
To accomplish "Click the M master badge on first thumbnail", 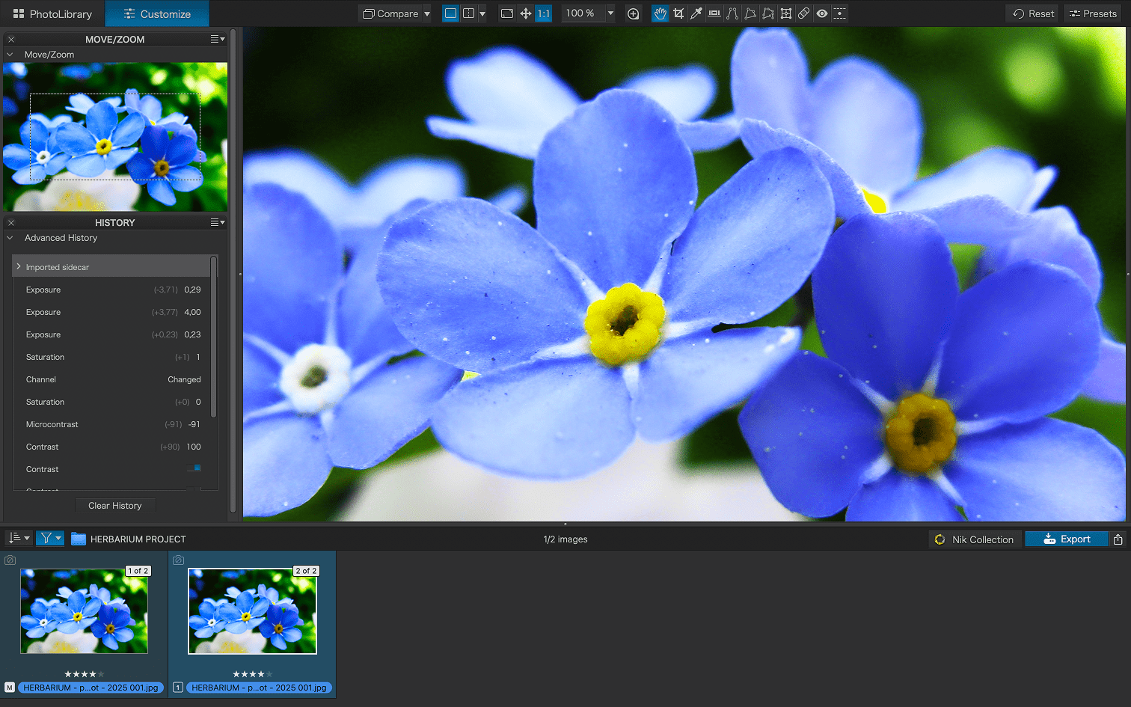I will click(x=10, y=687).
